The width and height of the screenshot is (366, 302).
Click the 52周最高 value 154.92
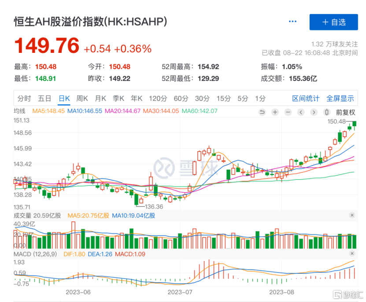pyautogui.click(x=208, y=67)
